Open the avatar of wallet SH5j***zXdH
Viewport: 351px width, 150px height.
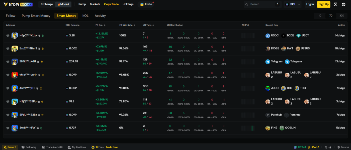pyautogui.click(x=15, y=61)
